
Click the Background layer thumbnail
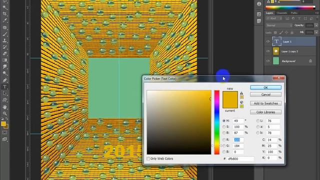[x=276, y=61]
